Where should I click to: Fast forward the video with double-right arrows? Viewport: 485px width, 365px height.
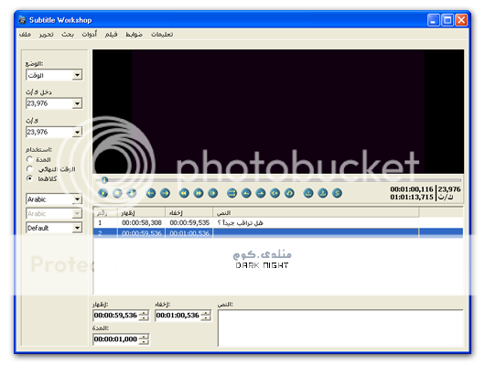click(199, 193)
